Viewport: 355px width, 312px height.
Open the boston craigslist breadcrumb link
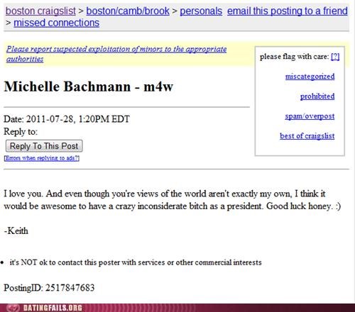(x=40, y=11)
